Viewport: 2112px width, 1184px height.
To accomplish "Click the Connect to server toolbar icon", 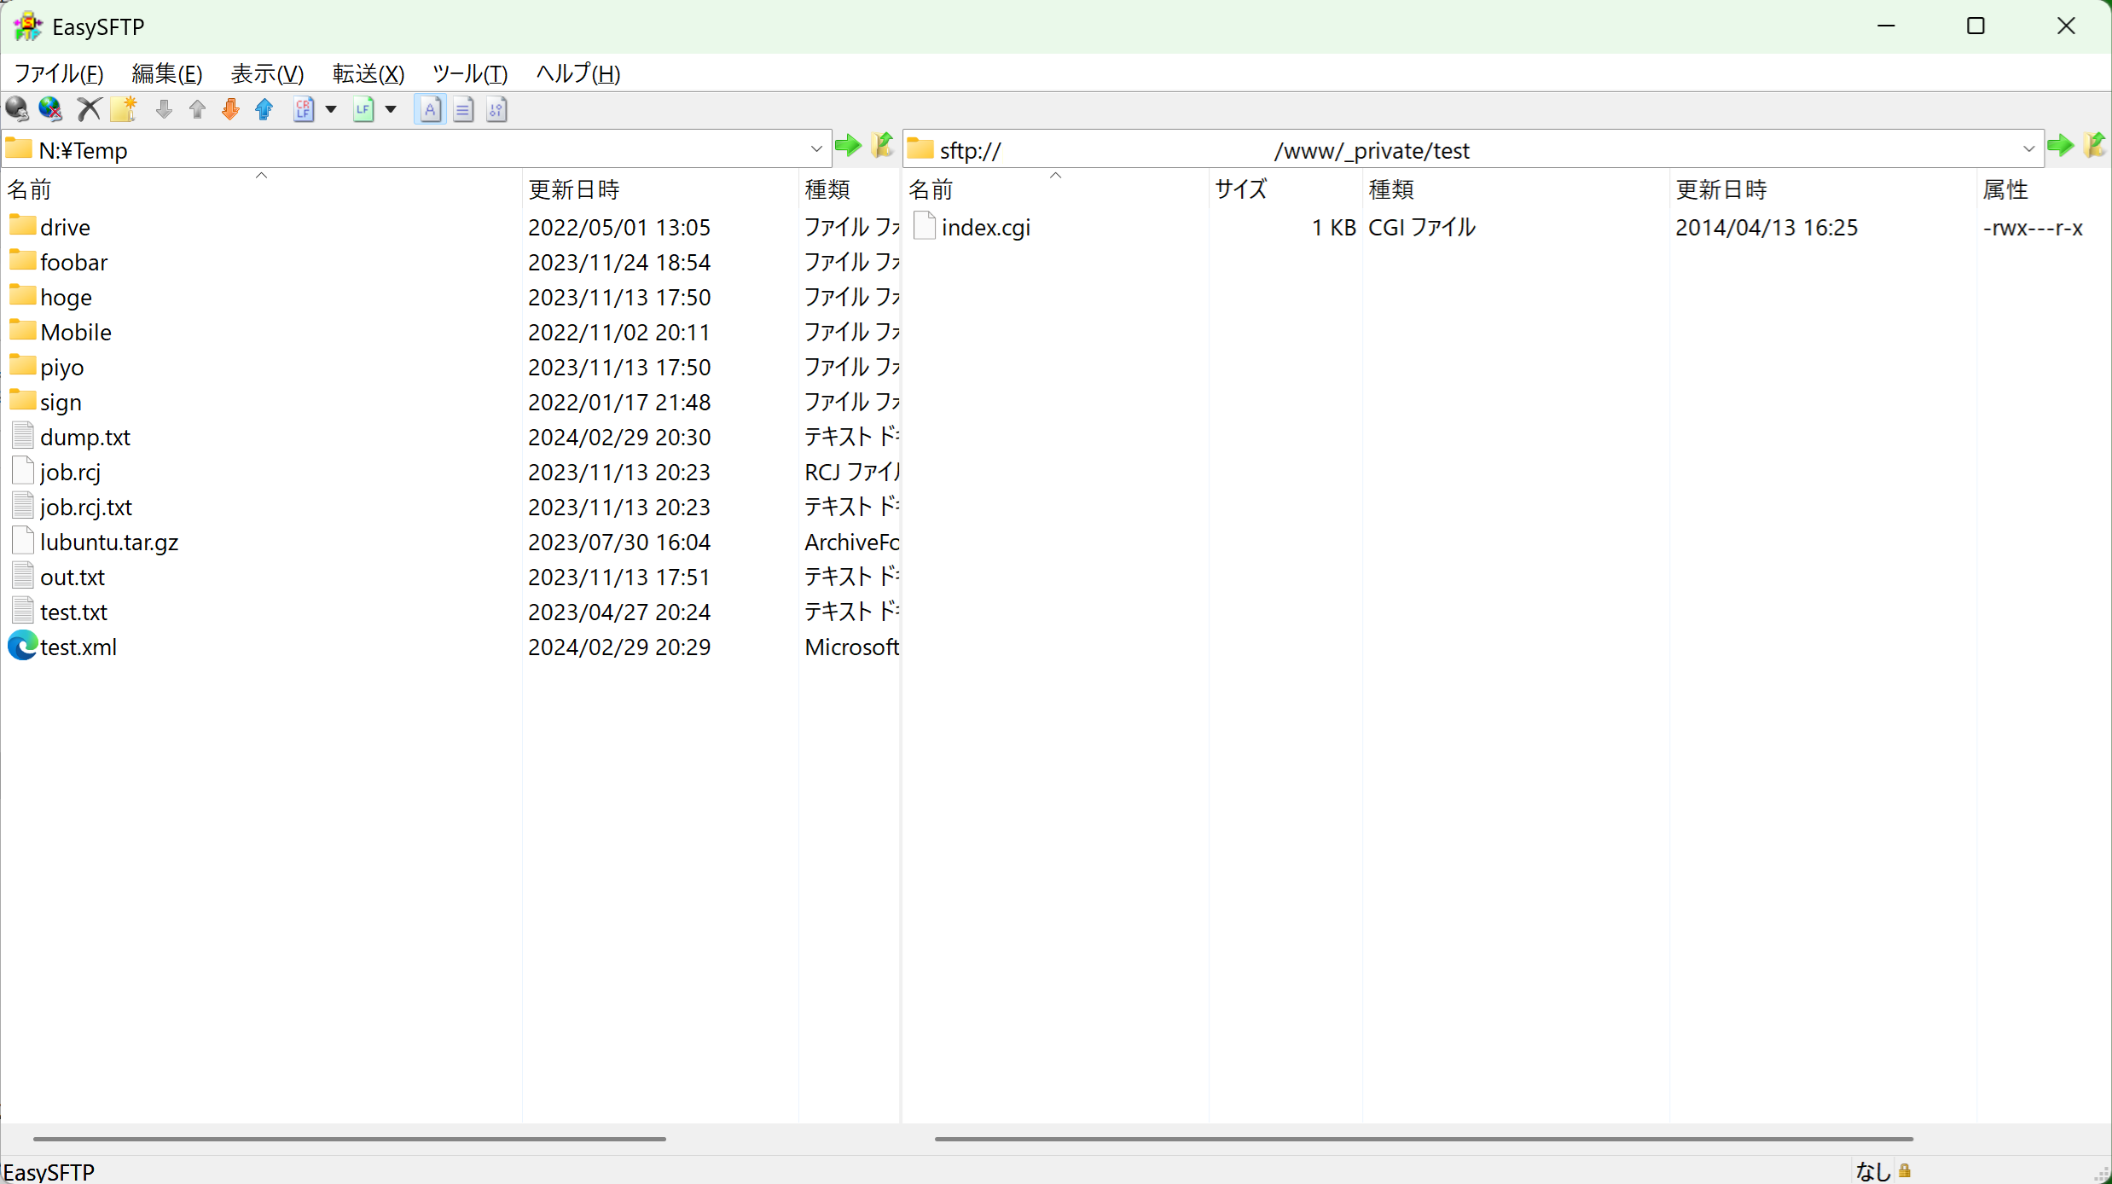I will (17, 109).
